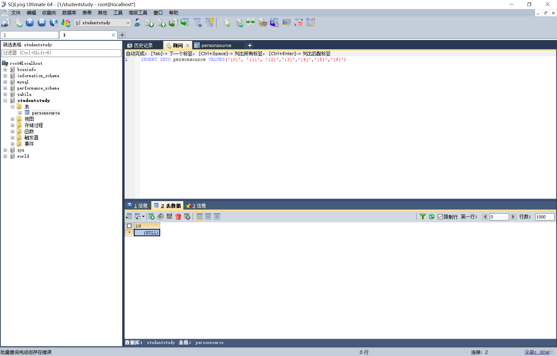This screenshot has height=356, width=557.
Task: Save changes with the floppy disk icon
Action: click(169, 217)
